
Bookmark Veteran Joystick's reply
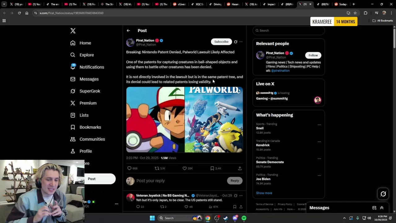235,207
